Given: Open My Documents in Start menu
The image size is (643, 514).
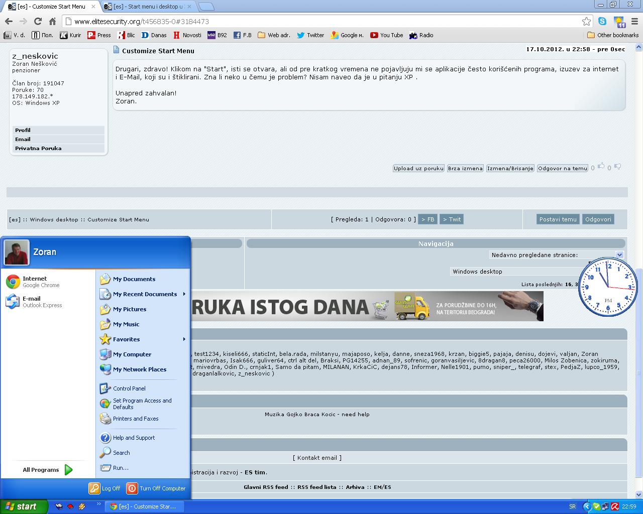Looking at the screenshot, I should coord(143,279).
